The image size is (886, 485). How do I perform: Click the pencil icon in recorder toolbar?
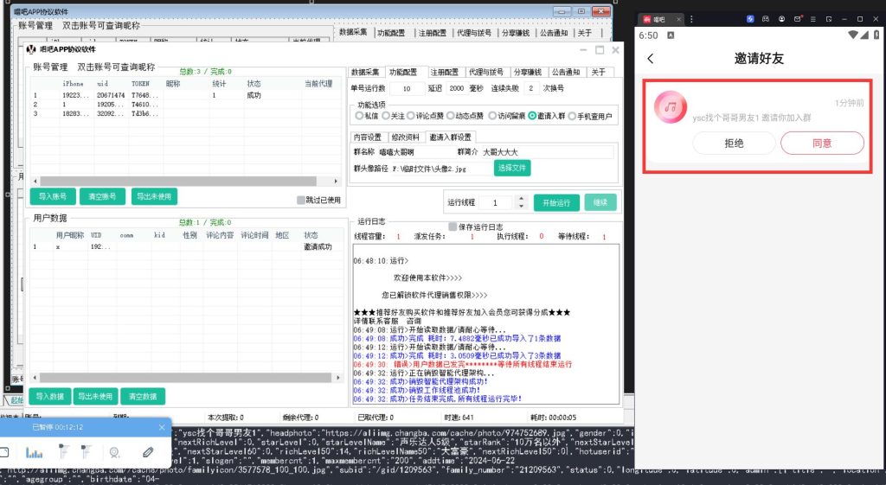pyautogui.click(x=148, y=451)
